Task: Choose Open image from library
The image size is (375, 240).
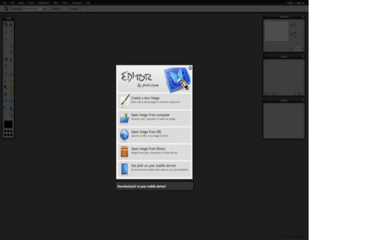Action: (155, 152)
